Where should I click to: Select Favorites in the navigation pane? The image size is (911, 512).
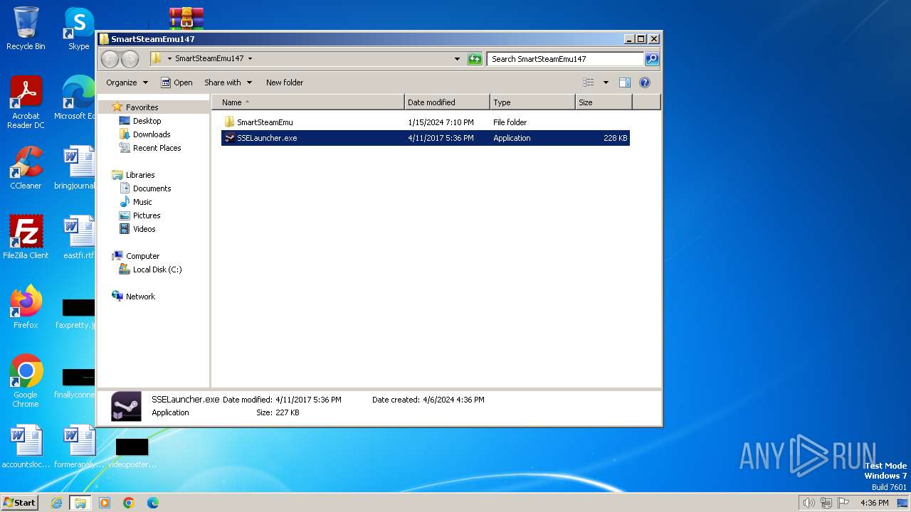[142, 107]
